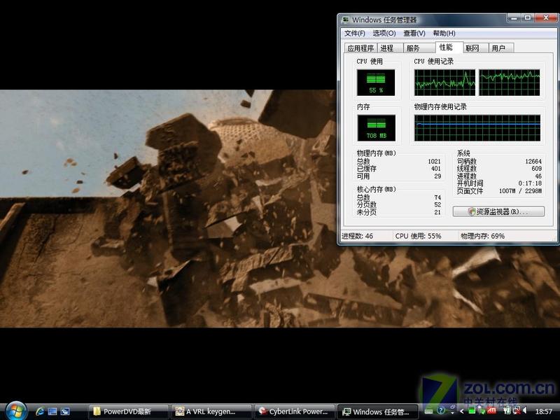Click the memory 708 MB gauge

(376, 128)
